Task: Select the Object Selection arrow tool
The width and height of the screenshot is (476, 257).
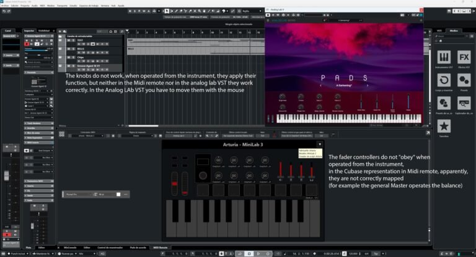Action: [167, 11]
